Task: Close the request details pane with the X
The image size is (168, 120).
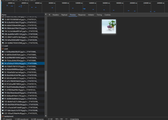Action: point(49,15)
